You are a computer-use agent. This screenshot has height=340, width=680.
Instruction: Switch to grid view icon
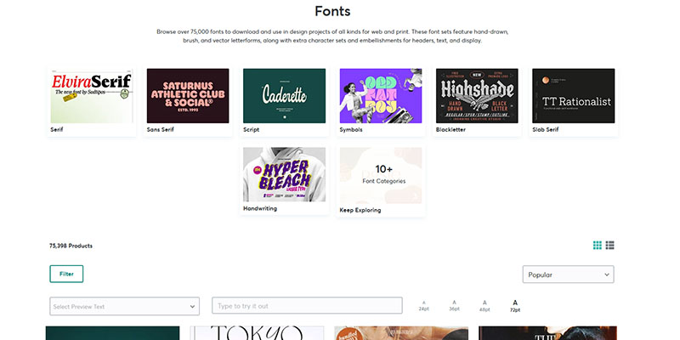point(598,246)
